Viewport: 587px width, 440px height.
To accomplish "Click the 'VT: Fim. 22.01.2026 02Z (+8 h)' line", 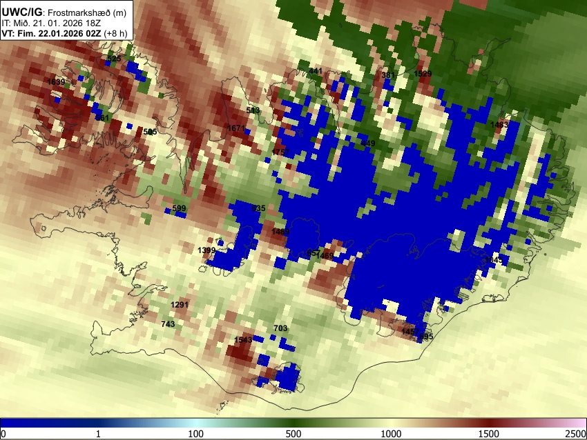I will (x=64, y=33).
